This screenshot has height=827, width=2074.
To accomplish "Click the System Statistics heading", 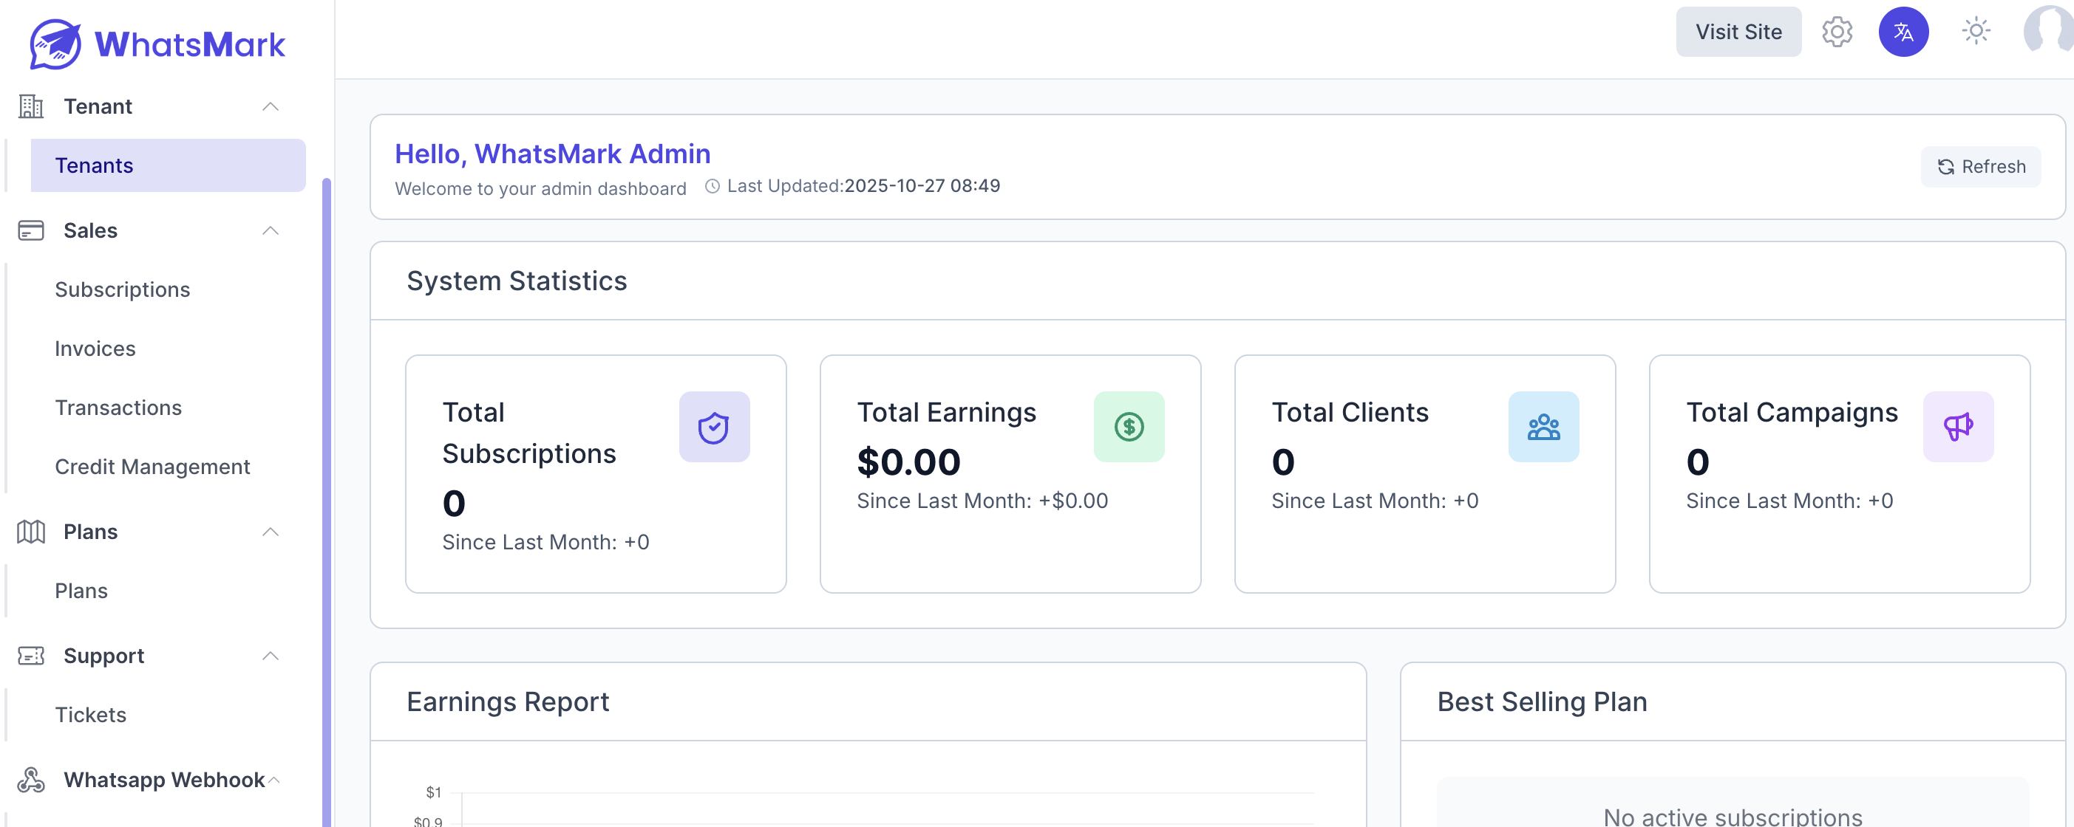I will [516, 281].
